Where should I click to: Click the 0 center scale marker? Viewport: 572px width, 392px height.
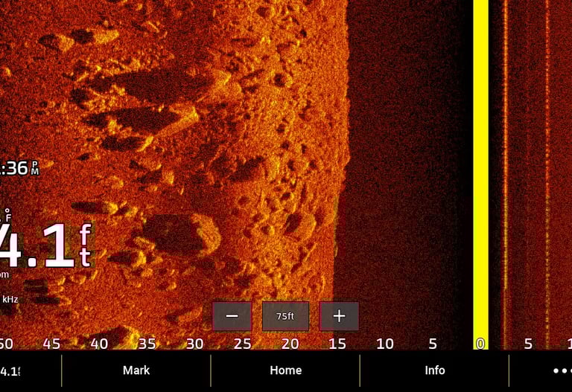point(480,344)
